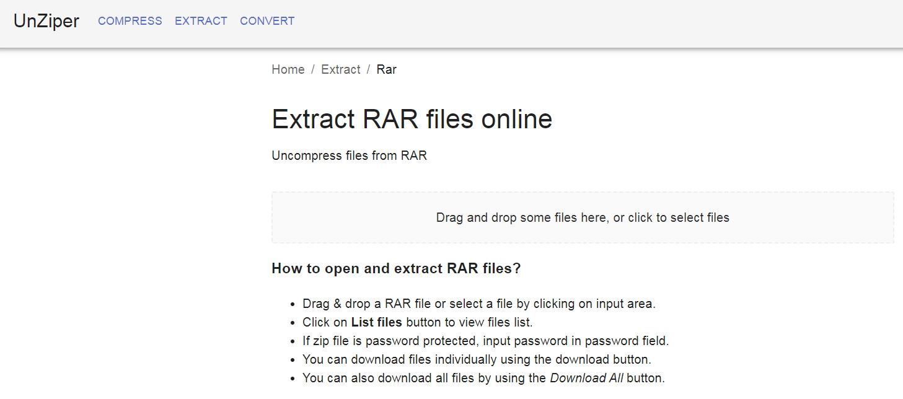Viewport: 903px width, 399px height.
Task: Click the UnZiper logo to return home
Action: pos(46,20)
